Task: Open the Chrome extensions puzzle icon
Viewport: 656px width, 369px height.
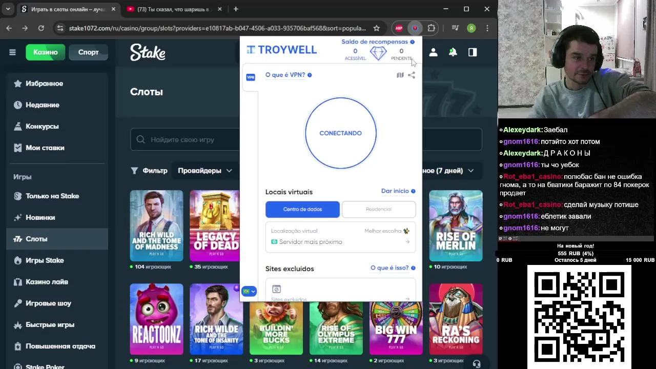Action: (432, 28)
